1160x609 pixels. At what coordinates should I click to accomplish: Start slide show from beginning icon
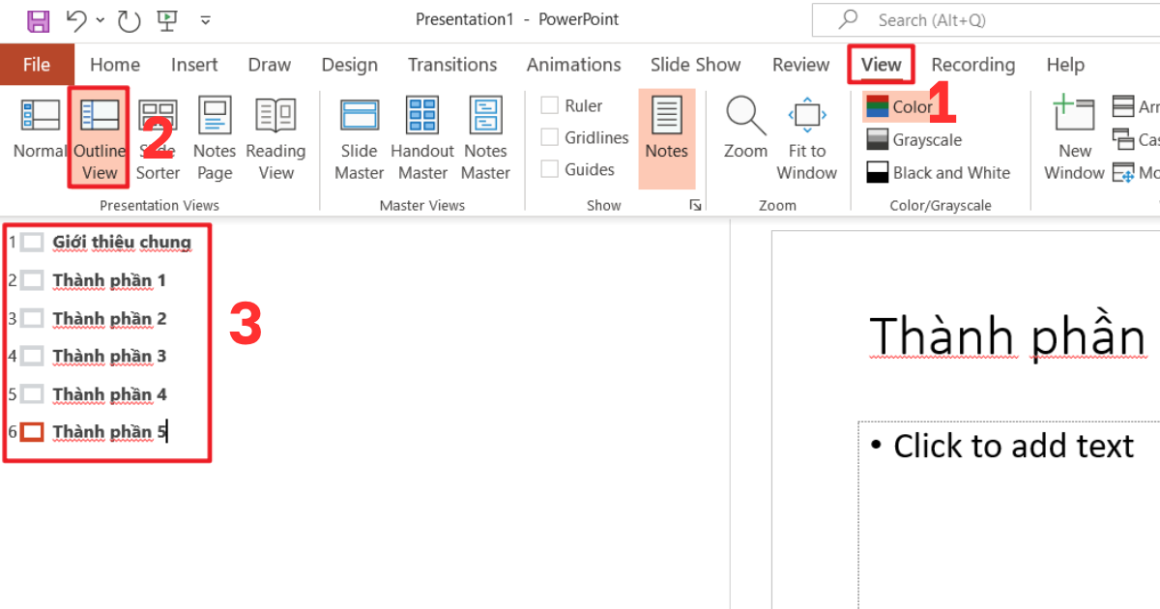[166, 19]
